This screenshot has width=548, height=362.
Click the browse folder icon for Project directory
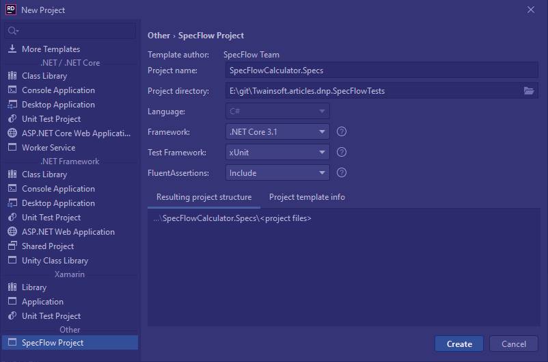point(529,91)
